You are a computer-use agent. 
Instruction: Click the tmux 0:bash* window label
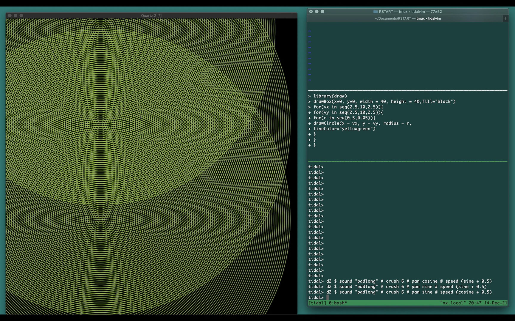pos(338,303)
